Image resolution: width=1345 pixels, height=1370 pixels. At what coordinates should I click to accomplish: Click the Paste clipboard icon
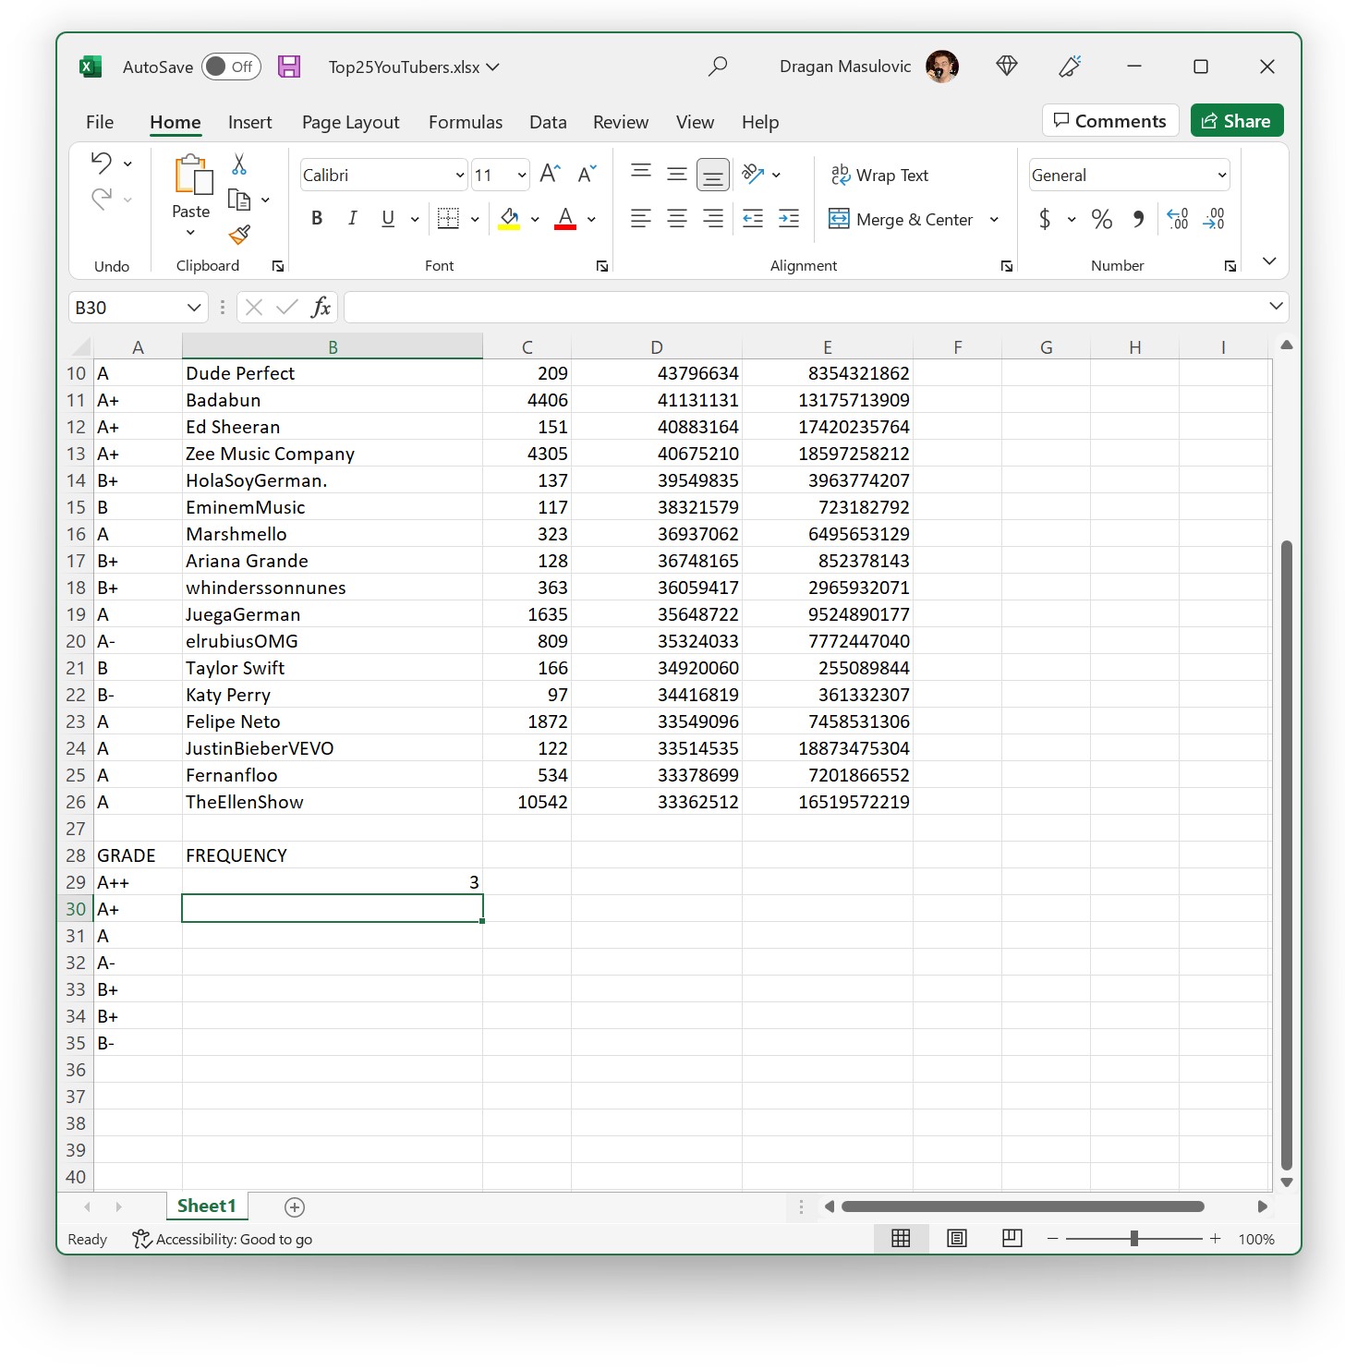(x=192, y=175)
